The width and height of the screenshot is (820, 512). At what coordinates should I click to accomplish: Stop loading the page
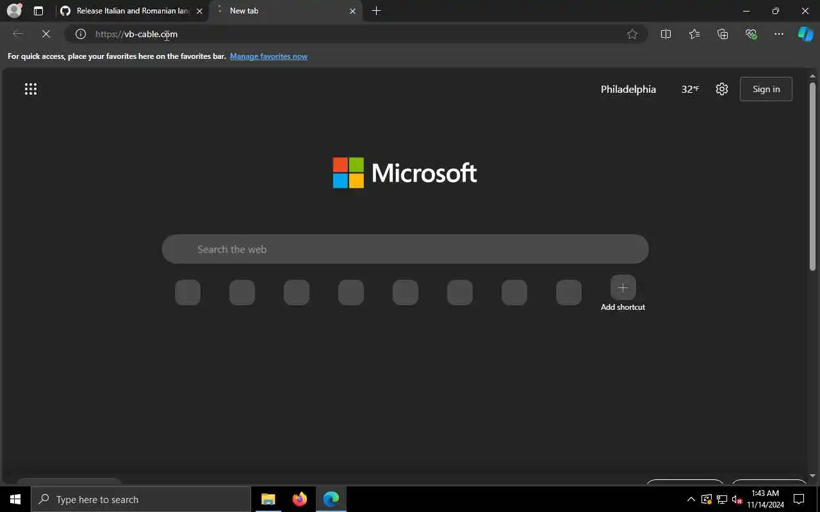pos(46,34)
